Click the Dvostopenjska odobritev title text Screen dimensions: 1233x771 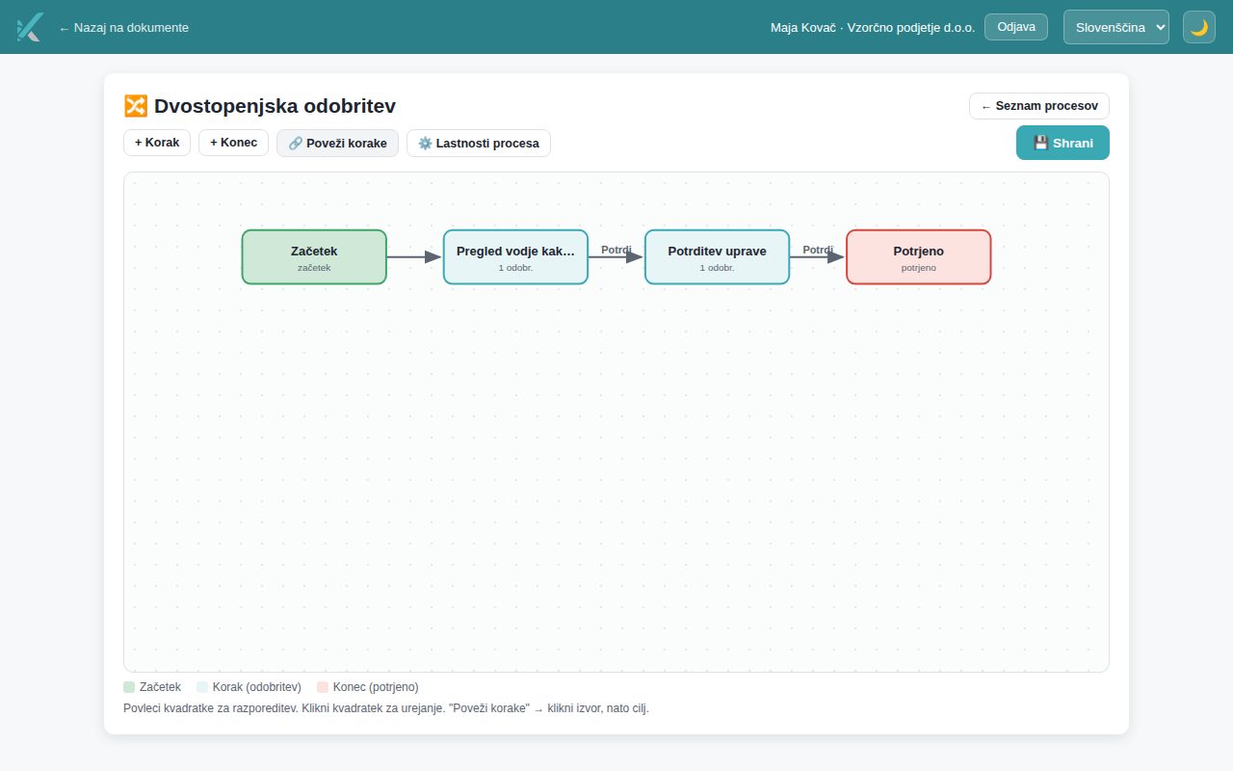tap(275, 106)
